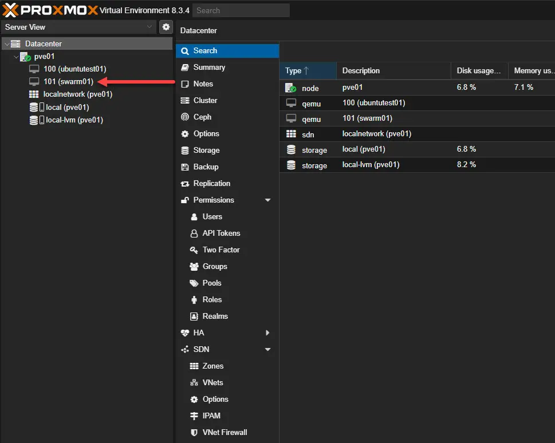
Task: Open the Datacenter Options menu item
Action: (227, 134)
